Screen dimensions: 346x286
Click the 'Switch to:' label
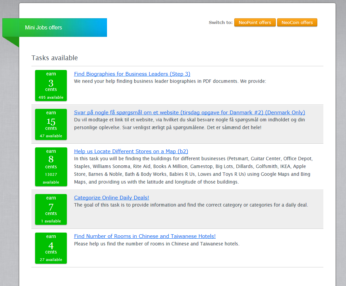click(221, 22)
